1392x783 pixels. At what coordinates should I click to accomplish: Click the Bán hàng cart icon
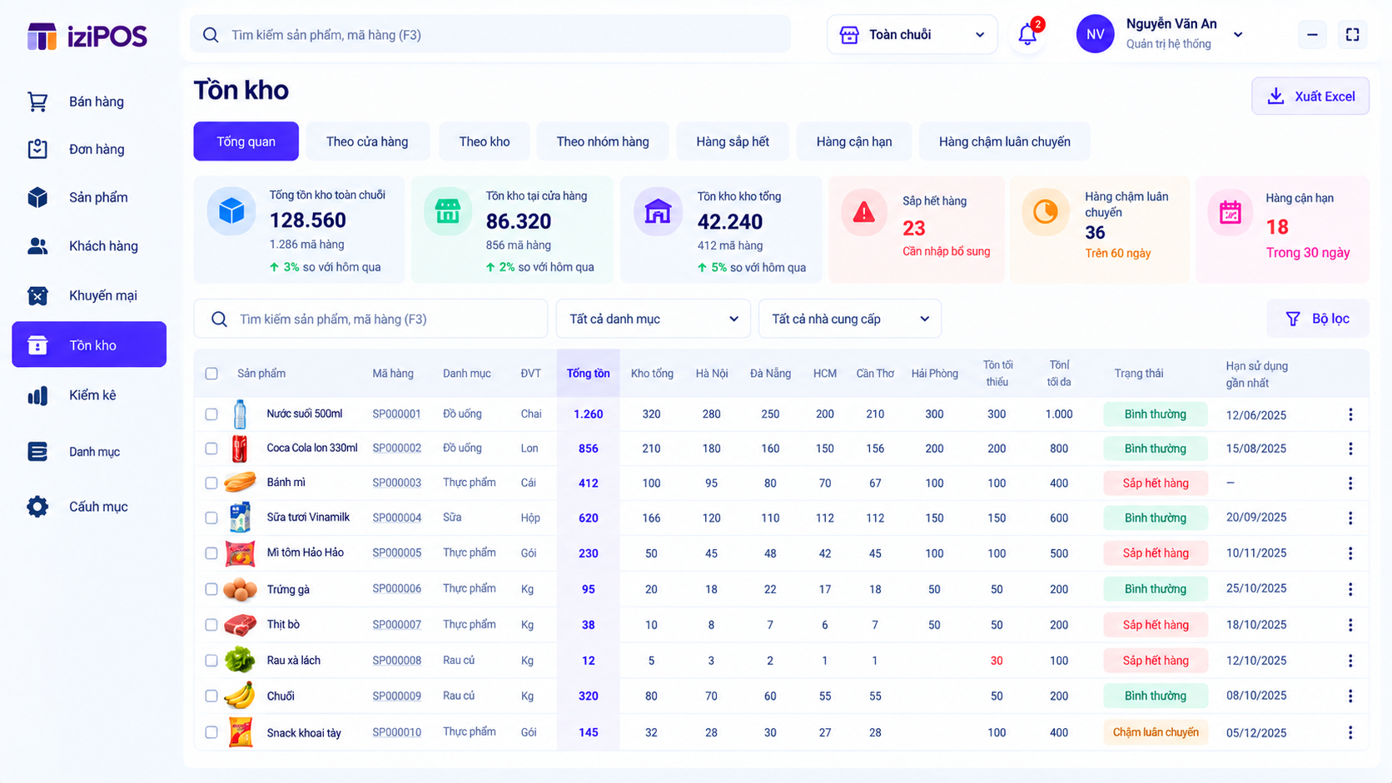37,102
